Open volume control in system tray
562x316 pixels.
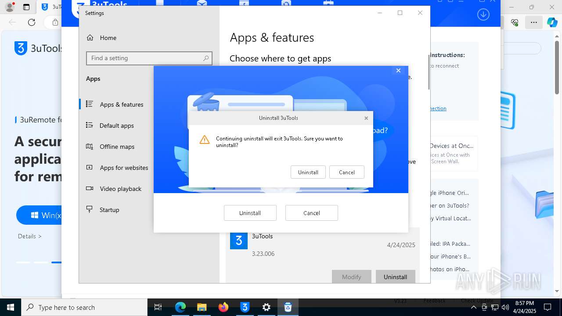(x=505, y=307)
